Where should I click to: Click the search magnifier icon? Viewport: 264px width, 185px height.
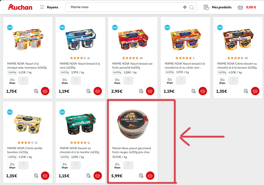(x=192, y=7)
